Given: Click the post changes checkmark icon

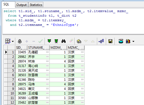Looking at the screenshot, I should tap(41, 41).
